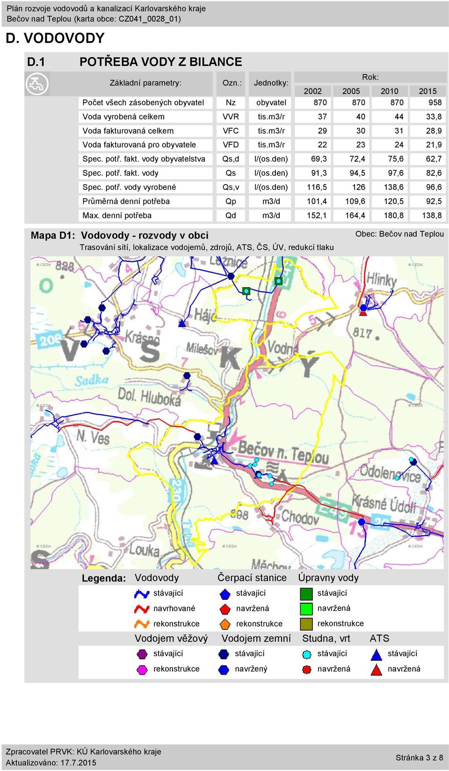
Task: Click the value '958' for 2015 population
Action: tap(435, 102)
